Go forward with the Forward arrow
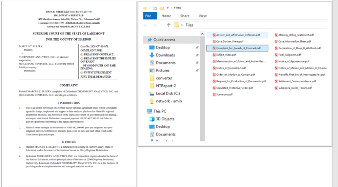Screen dimensions: 338x187 [x=155, y=25]
